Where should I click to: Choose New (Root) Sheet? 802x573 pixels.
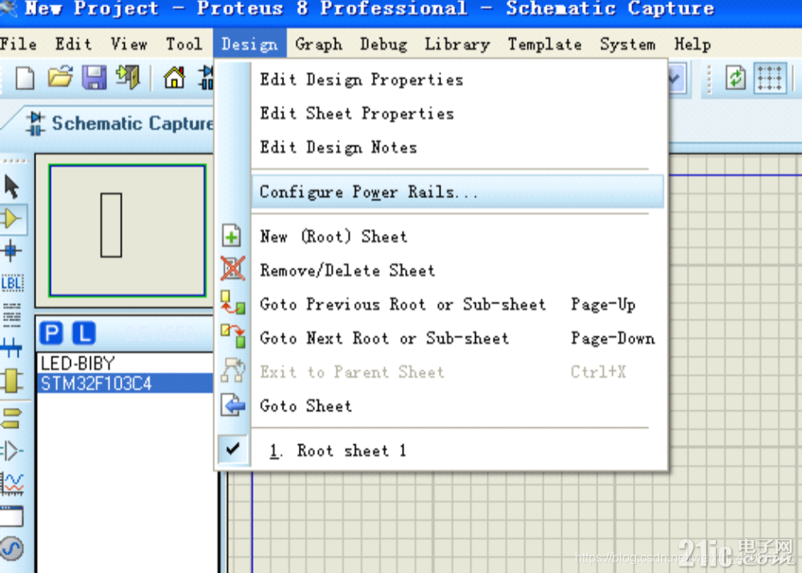click(458, 237)
